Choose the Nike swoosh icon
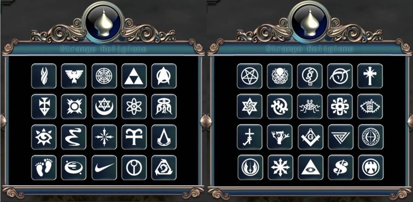413x202 pixels. [x=104, y=167]
